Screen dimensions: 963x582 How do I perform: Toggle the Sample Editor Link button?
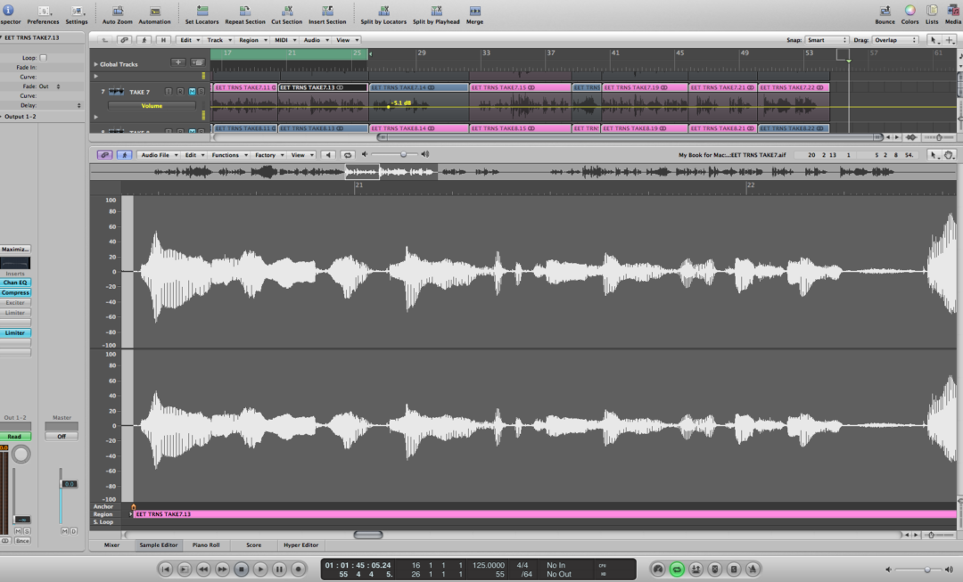[x=104, y=155]
